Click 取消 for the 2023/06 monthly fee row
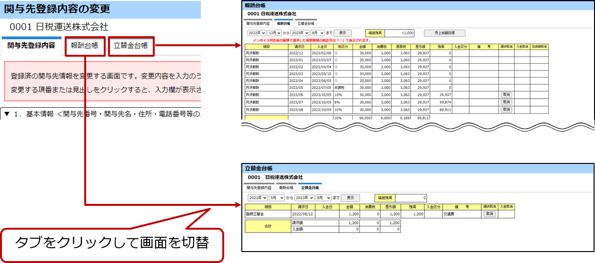The image size is (595, 263). click(506, 95)
